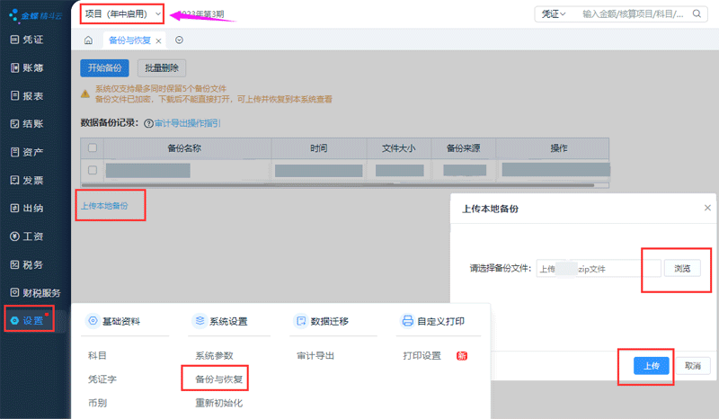Open the tab list circle-arrow icon
The width and height of the screenshot is (719, 419).
[x=179, y=40]
